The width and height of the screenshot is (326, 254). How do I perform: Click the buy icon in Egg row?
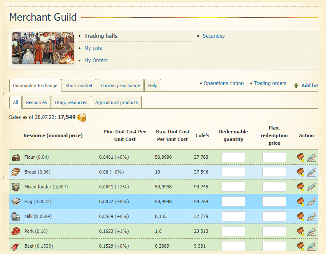click(x=300, y=202)
